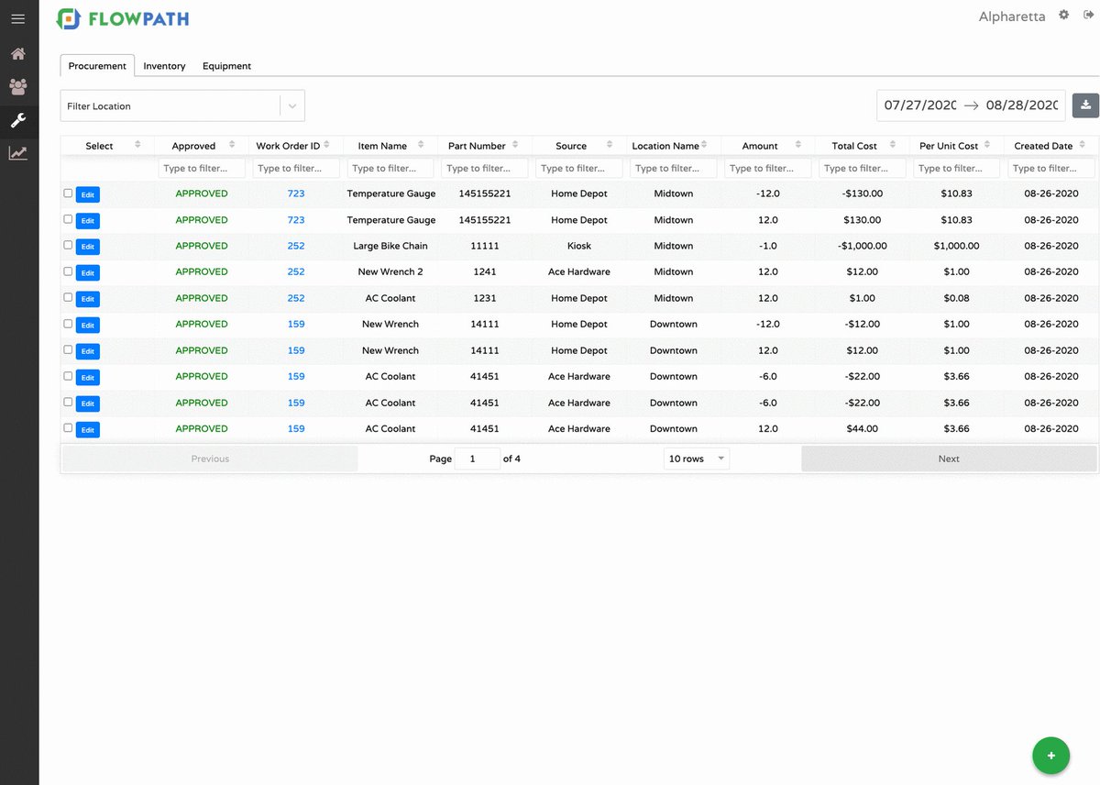Add new entry with green plus button
Screen dimensions: 1100x785
[x=1050, y=756]
